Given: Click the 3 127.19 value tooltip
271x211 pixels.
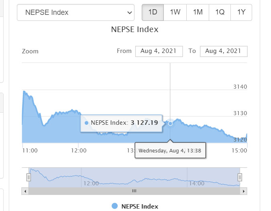Looking at the screenshot, I should pos(122,123).
